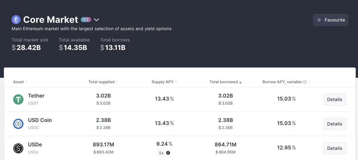This screenshot has height=160, width=358.
Task: Click the USDe coin icon
Action: (x=18, y=148)
